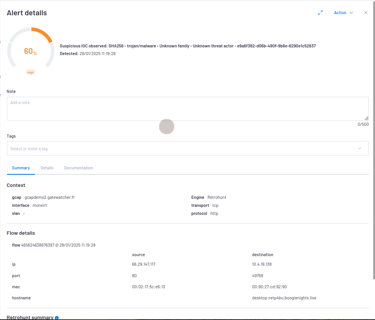
Task: Click the 0/500 note character counter
Action: [x=363, y=124]
